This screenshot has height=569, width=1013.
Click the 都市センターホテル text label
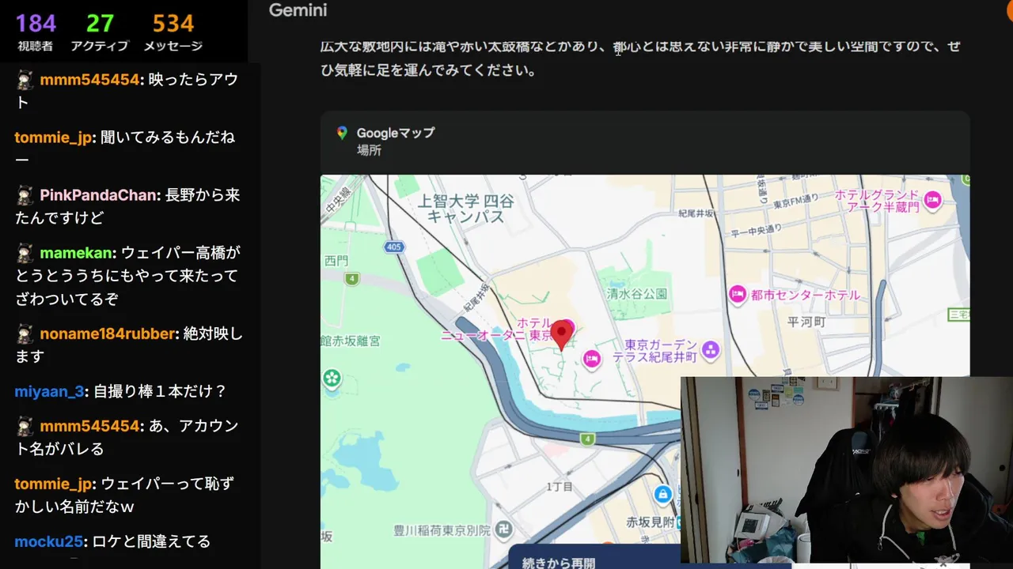[x=805, y=295]
